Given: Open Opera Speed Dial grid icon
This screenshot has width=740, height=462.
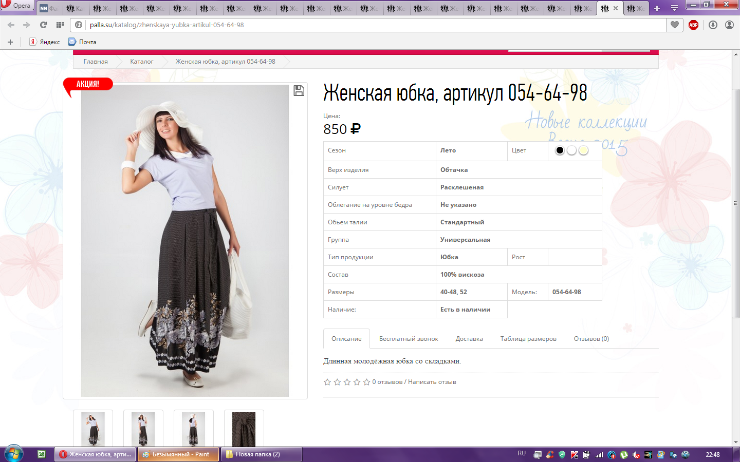Looking at the screenshot, I should click(x=60, y=25).
